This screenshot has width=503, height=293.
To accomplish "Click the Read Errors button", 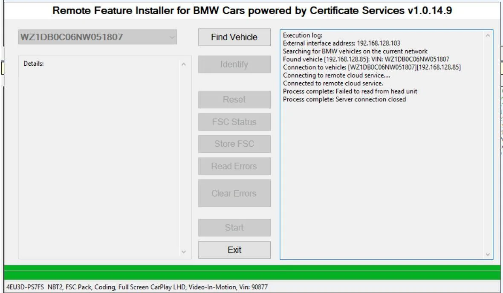I will coord(234,166).
